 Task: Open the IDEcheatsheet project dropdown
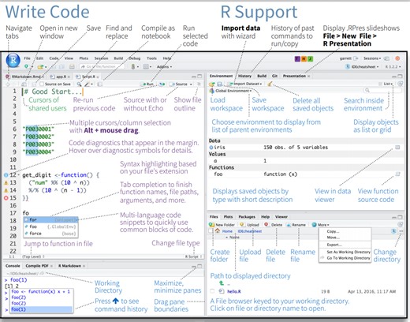click(x=362, y=67)
